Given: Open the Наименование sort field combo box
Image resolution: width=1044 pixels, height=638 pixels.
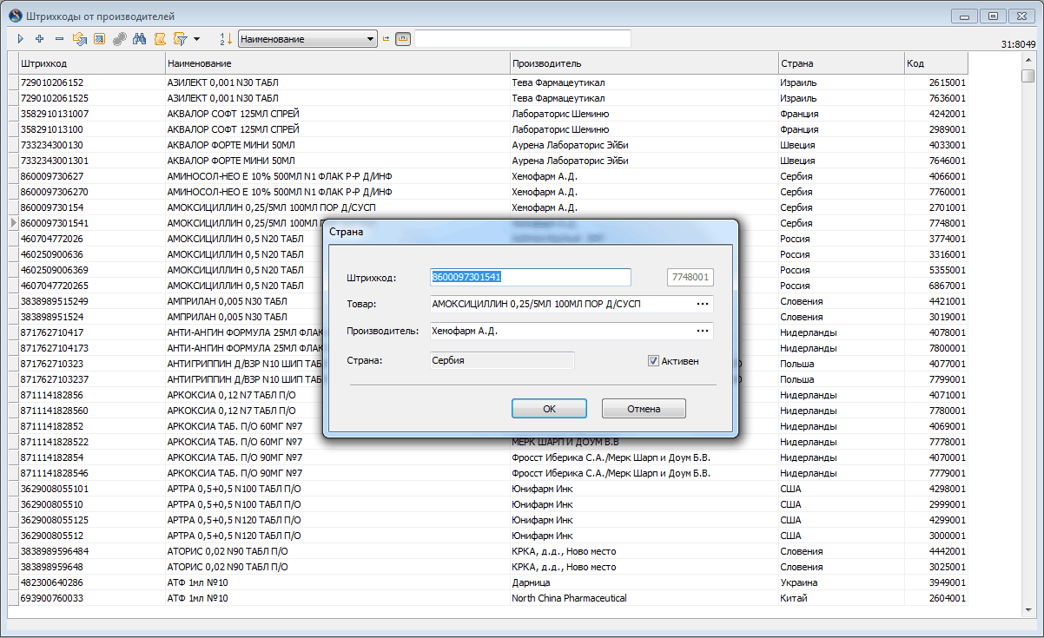Looking at the screenshot, I should click(307, 39).
